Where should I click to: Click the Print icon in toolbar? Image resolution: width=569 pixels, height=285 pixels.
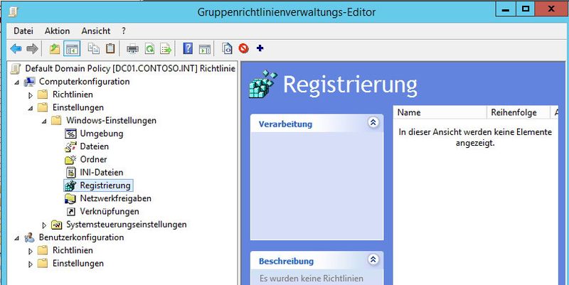point(132,48)
